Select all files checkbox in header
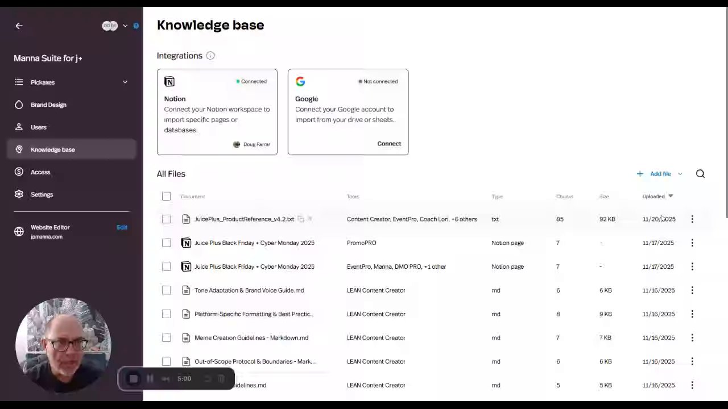 (166, 197)
